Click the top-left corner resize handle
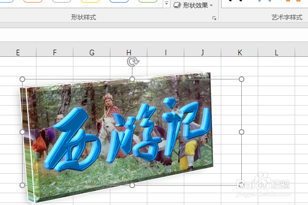This screenshot has width=308, height=205. click(23, 79)
